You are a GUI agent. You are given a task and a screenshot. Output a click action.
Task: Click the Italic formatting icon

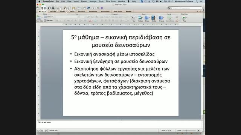[x=61, y=20]
